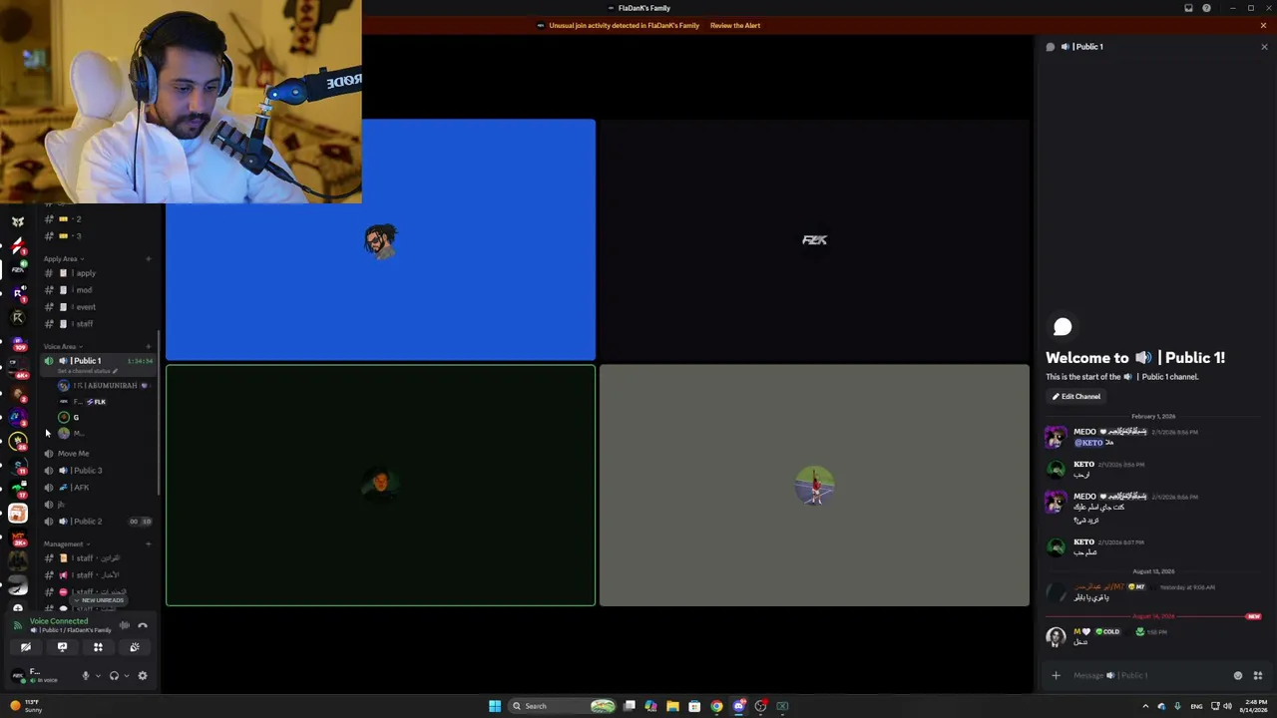Select the blue participant video tile
This screenshot has width=1277, height=718.
click(x=380, y=239)
